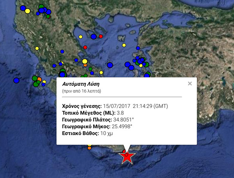Image resolution: width=234 pixels, height=178 pixels.
Task: Click the isolated blue marker in Ionian Sea
Action: coord(16,81)
